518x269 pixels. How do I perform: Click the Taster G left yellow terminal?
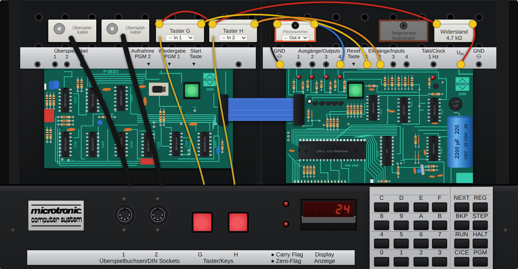(159, 24)
